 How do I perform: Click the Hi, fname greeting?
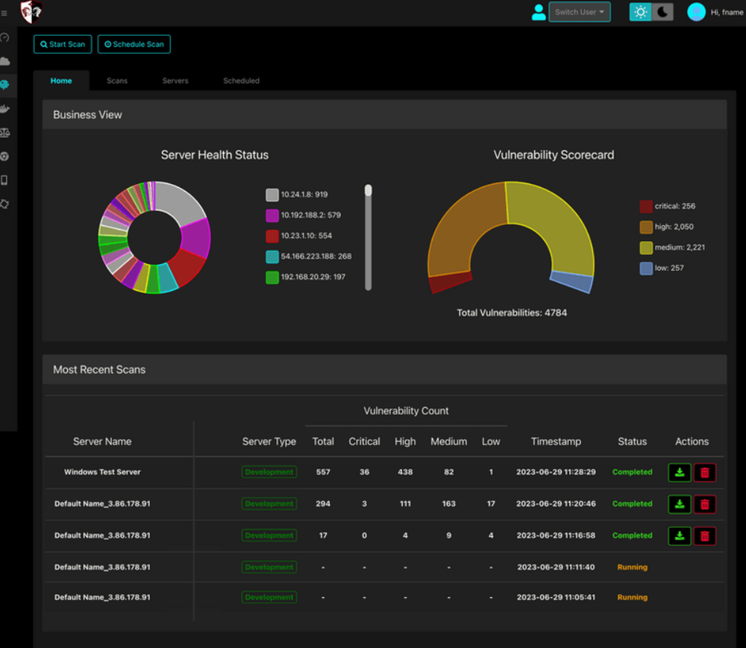tap(727, 13)
